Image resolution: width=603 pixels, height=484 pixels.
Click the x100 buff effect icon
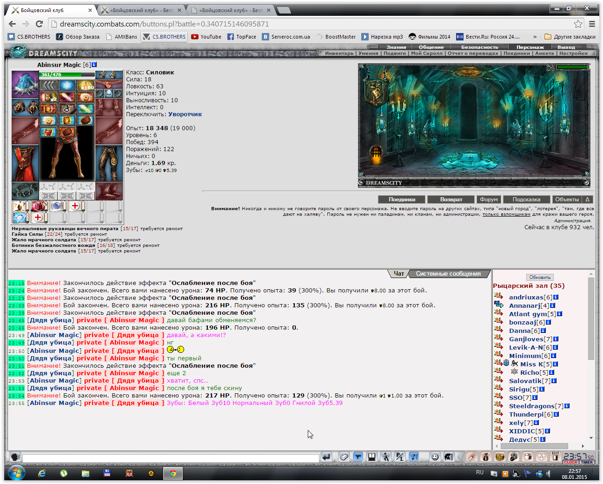(x=86, y=85)
